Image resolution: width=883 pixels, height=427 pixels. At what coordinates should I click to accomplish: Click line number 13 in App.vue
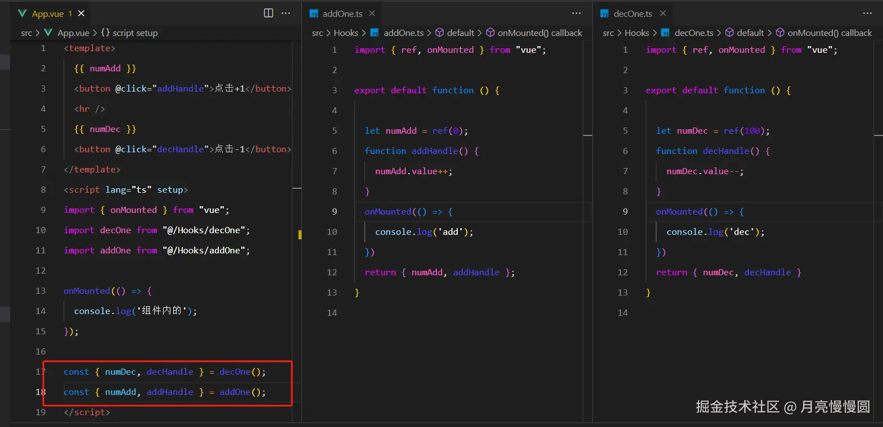(x=40, y=291)
